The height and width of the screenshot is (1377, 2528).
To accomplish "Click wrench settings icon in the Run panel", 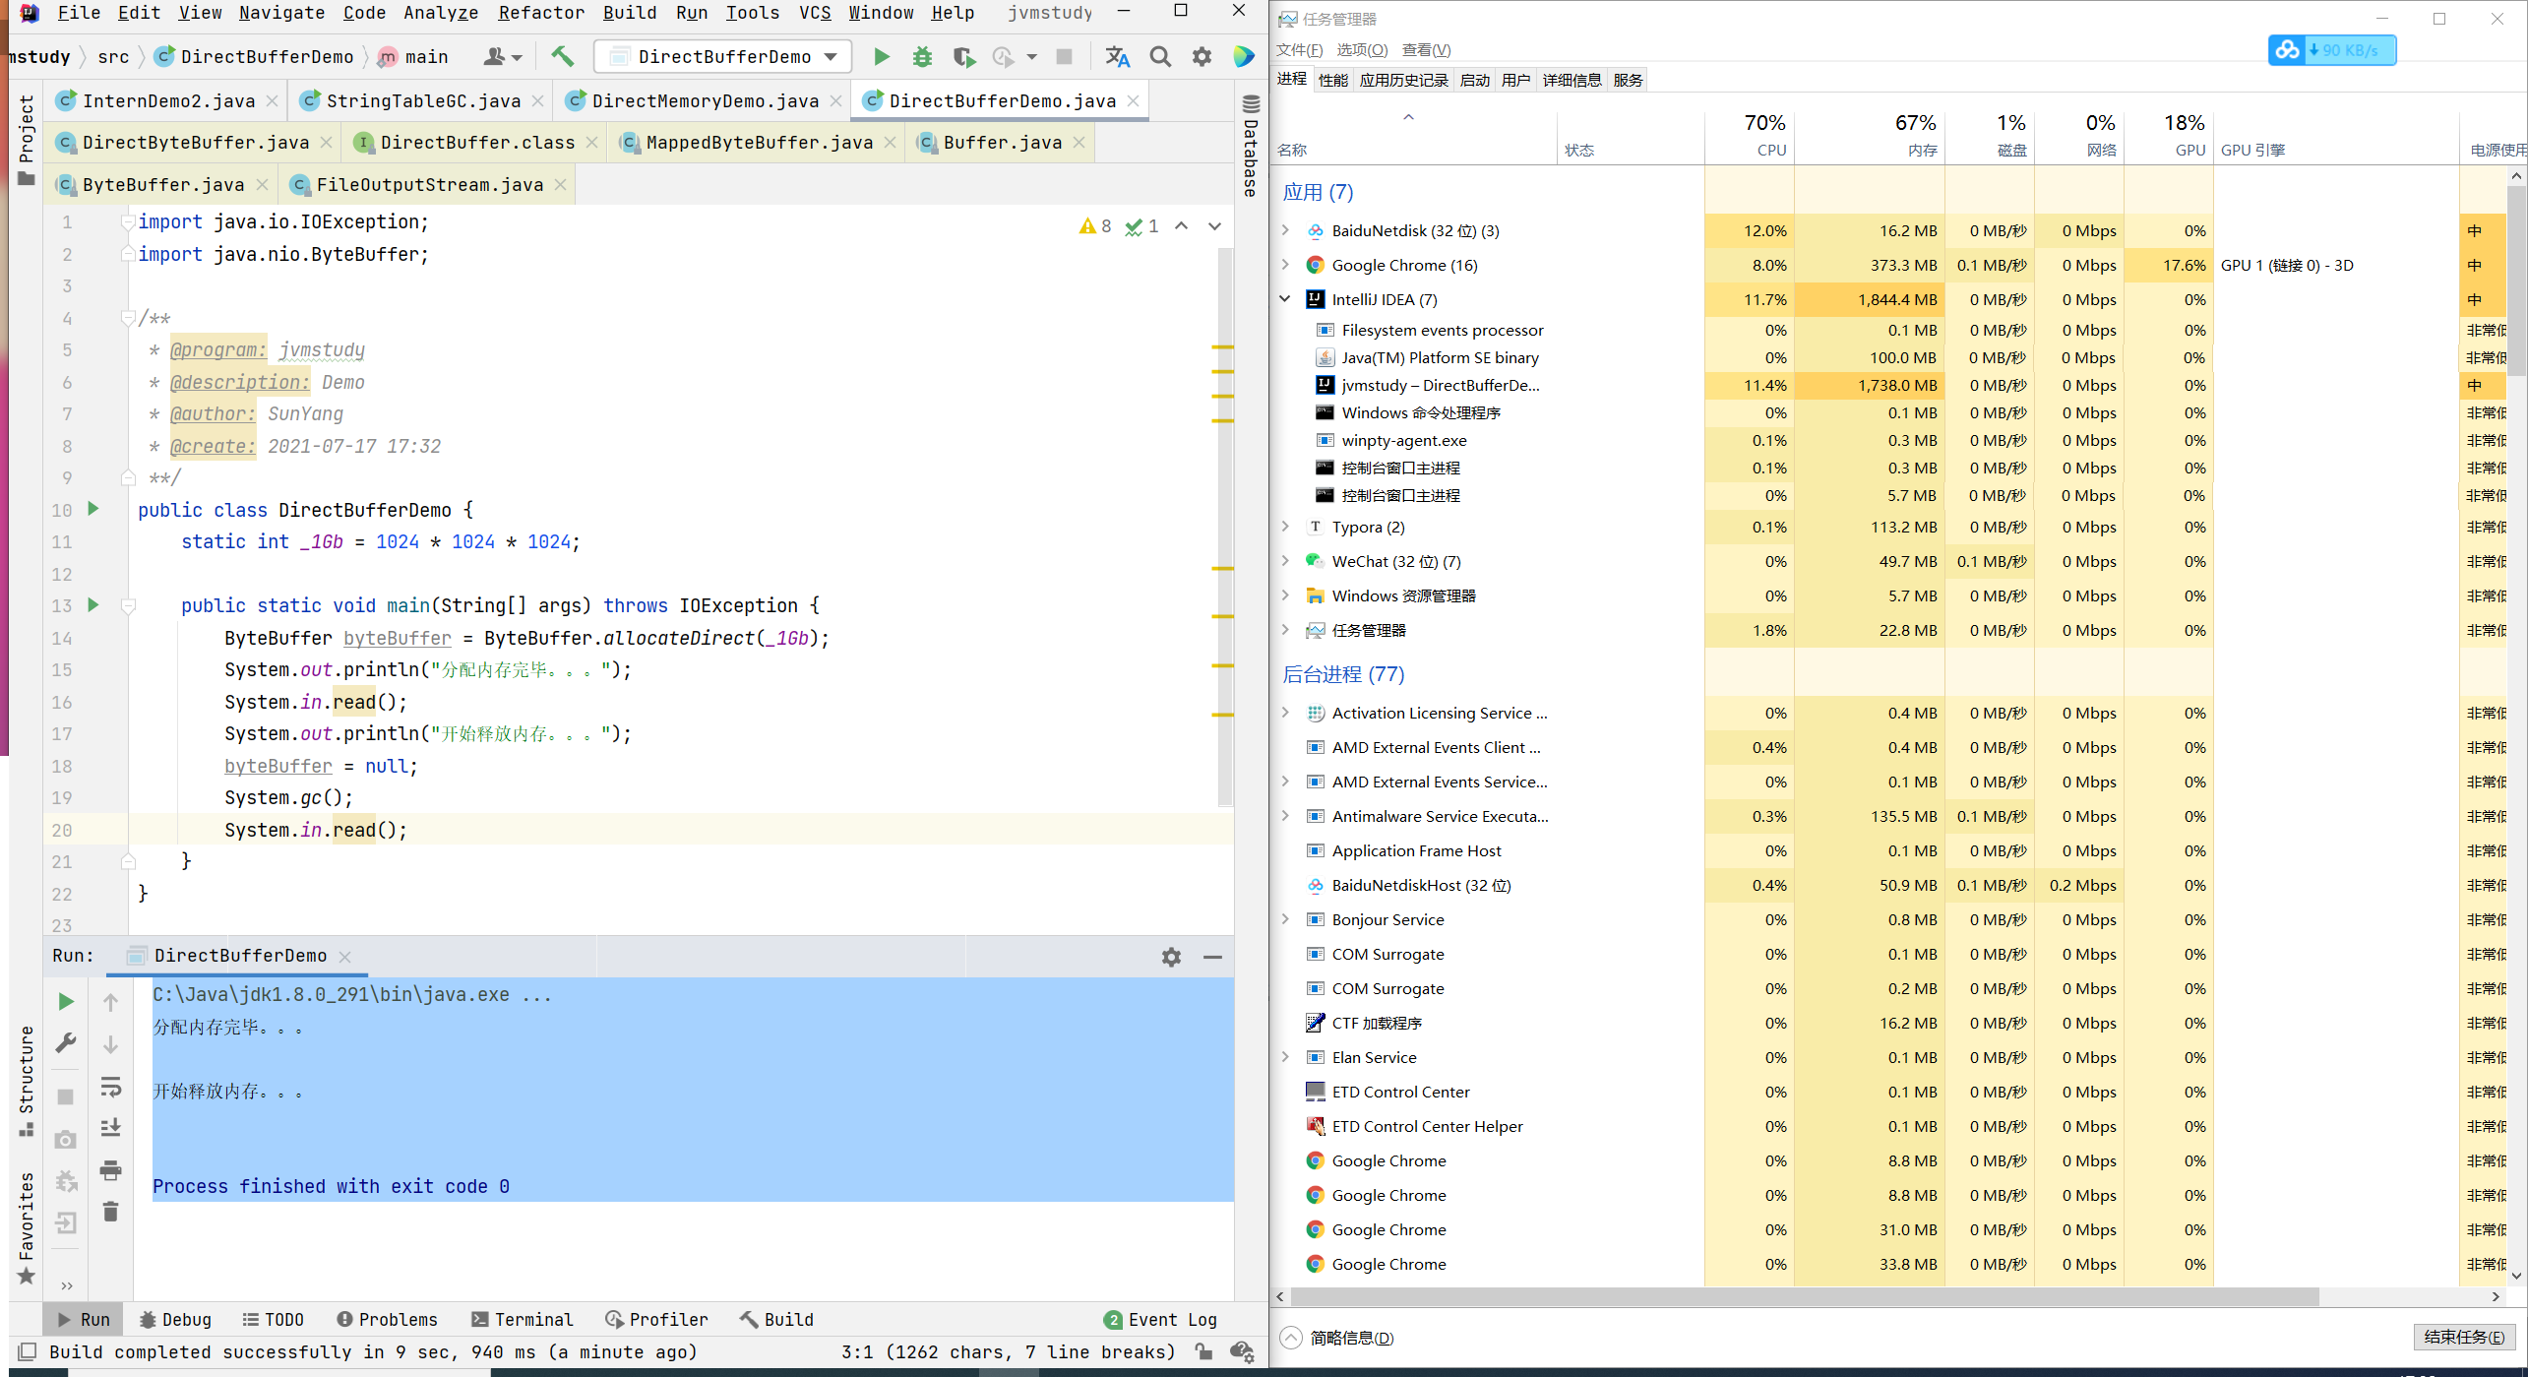I will click(x=66, y=1042).
